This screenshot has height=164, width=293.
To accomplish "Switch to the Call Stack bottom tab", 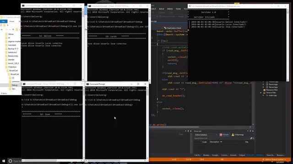I will point(197,155).
